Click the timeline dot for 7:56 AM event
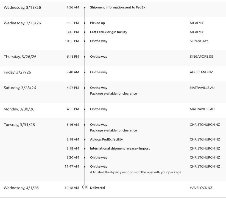 [x=85, y=8]
